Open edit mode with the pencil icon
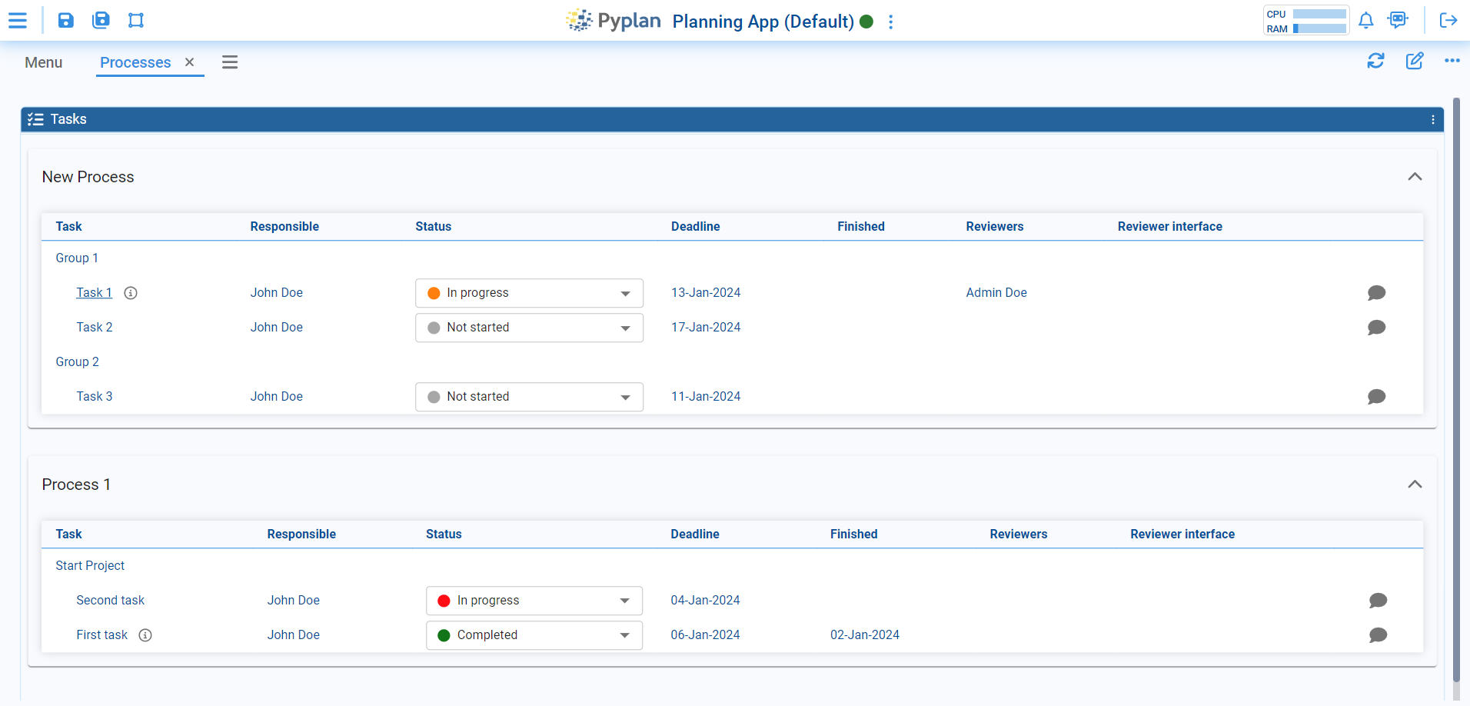The image size is (1470, 706). [x=1415, y=61]
